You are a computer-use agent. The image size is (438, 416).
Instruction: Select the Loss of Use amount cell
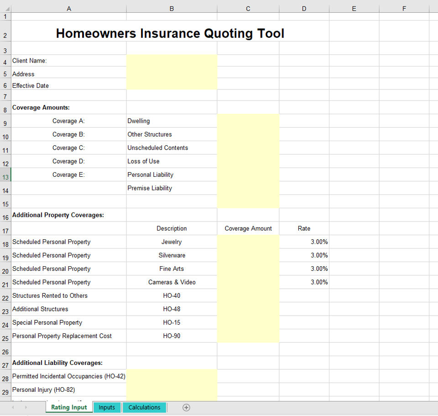[x=248, y=161]
